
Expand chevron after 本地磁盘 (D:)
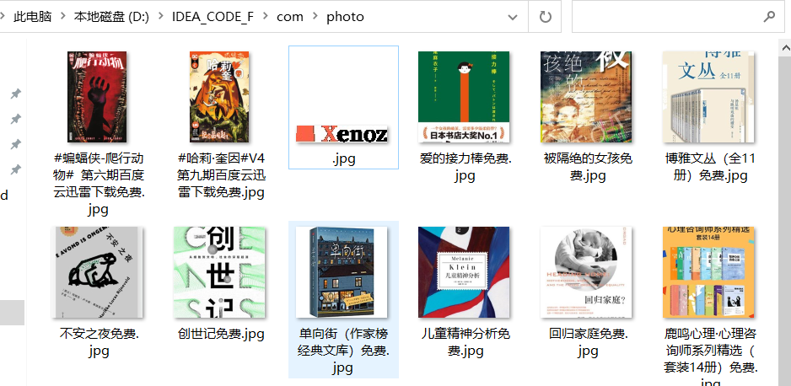[160, 17]
